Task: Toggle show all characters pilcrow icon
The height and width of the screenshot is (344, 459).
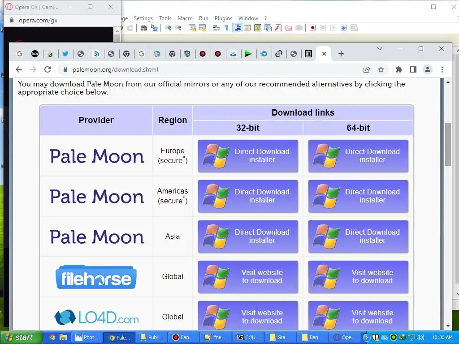Action: [x=226, y=28]
